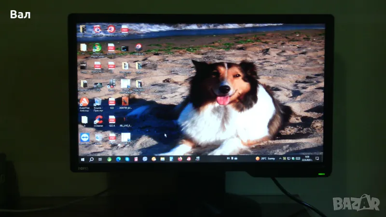The height and width of the screenshot is (217, 386).
Task: Select the CCleaner boxed installer icon
Action: [138, 49]
